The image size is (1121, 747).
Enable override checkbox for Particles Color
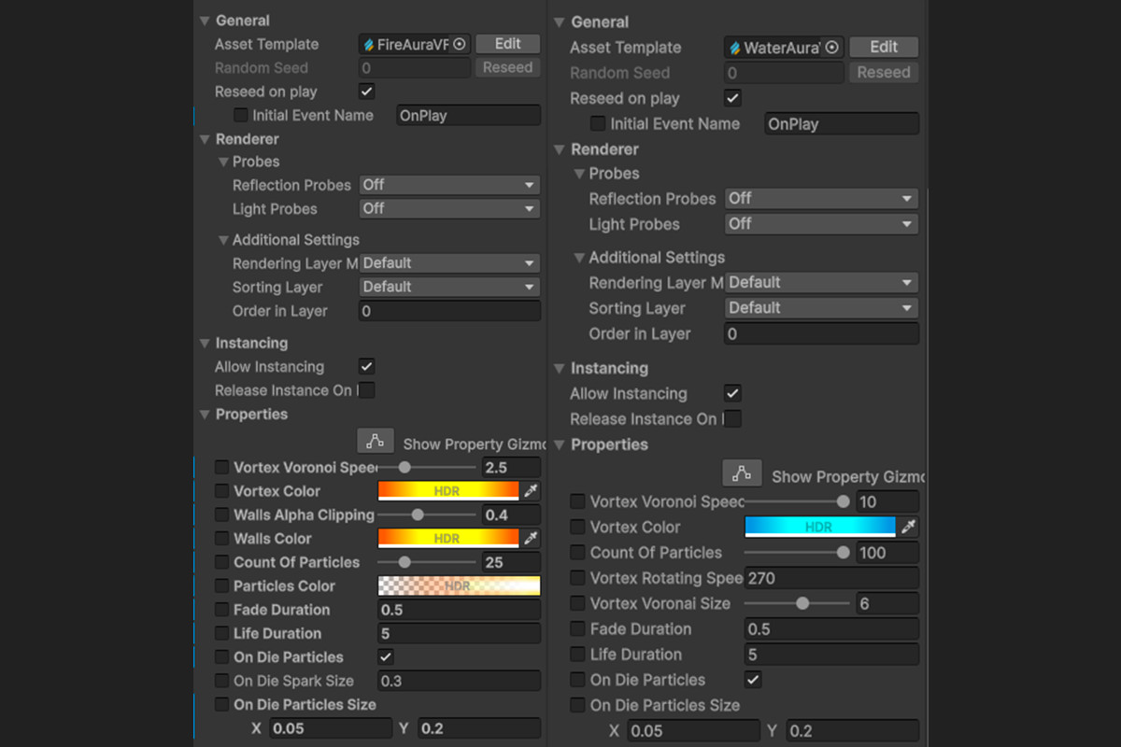point(221,585)
